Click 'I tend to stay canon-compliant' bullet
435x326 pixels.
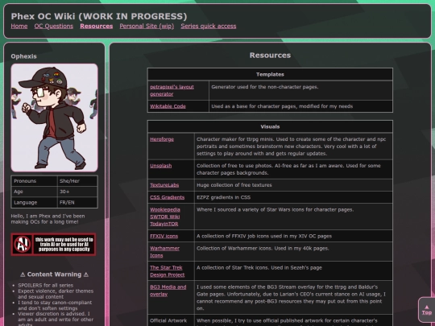tap(55, 305)
